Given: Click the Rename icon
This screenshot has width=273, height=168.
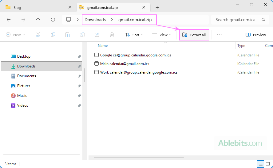Looking at the screenshot, I should tap(82, 35).
